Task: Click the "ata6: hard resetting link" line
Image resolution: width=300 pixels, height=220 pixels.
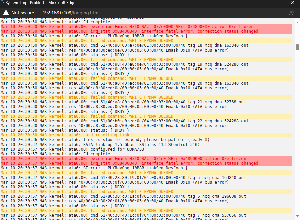Action: coord(146,135)
